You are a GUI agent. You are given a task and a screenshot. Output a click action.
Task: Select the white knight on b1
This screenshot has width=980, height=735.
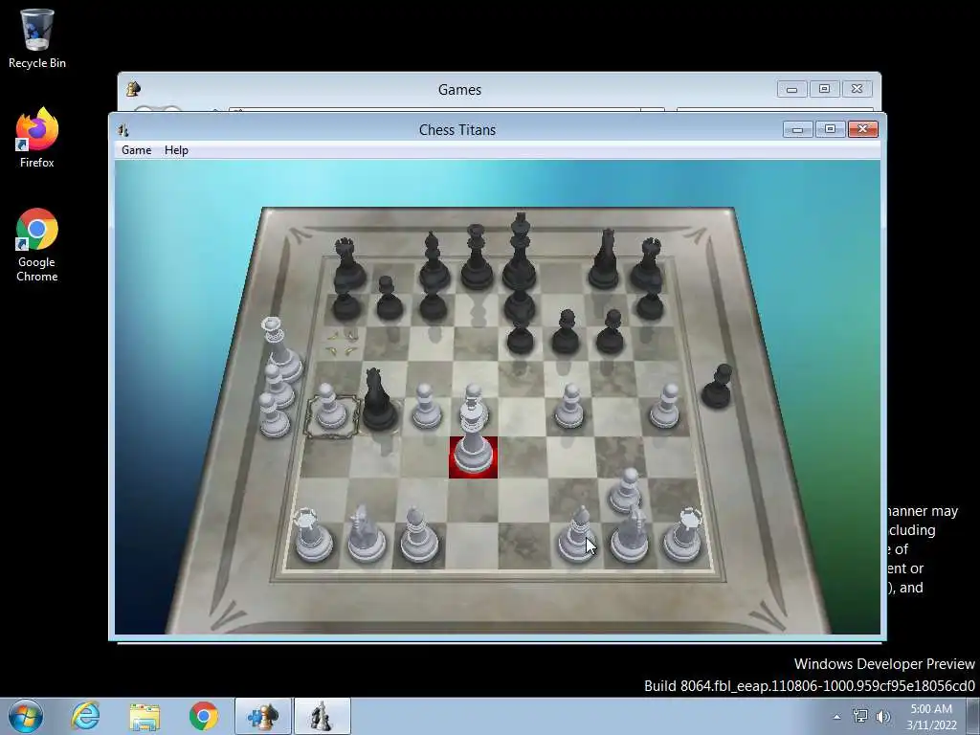pyautogui.click(x=365, y=534)
